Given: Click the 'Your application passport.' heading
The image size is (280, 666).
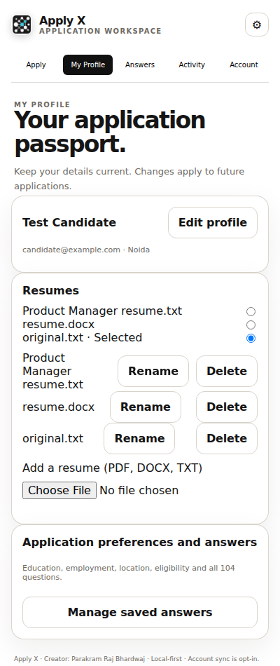Looking at the screenshot, I should [x=110, y=132].
